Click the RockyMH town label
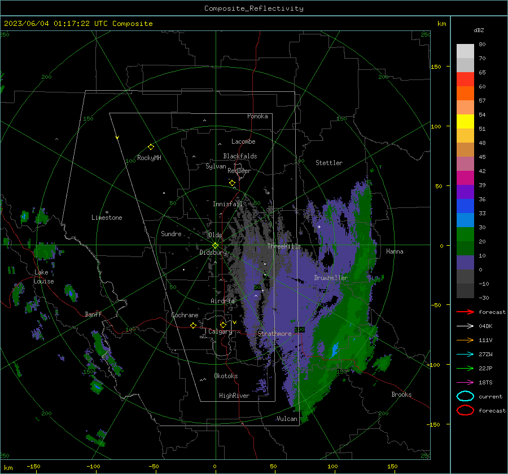508x474 pixels. point(149,158)
